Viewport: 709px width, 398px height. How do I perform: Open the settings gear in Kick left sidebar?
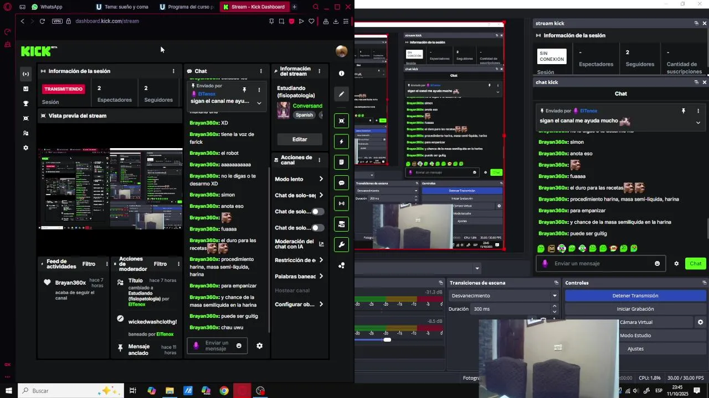click(25, 148)
